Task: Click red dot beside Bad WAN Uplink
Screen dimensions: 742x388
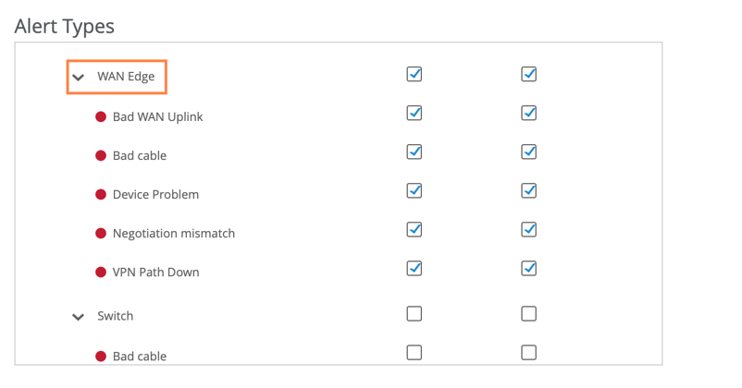Action: pos(101,117)
